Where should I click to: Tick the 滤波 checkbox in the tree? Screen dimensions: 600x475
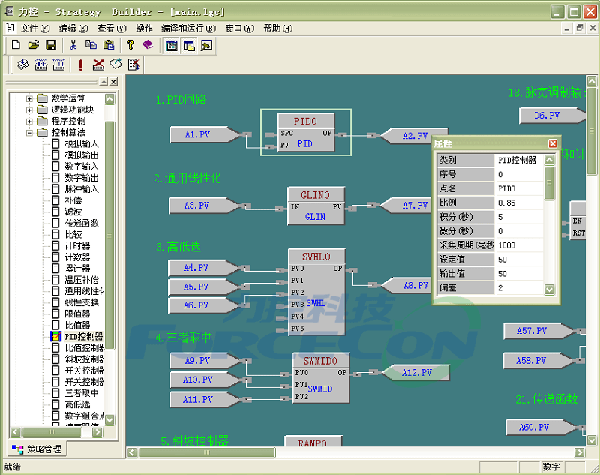click(55, 212)
